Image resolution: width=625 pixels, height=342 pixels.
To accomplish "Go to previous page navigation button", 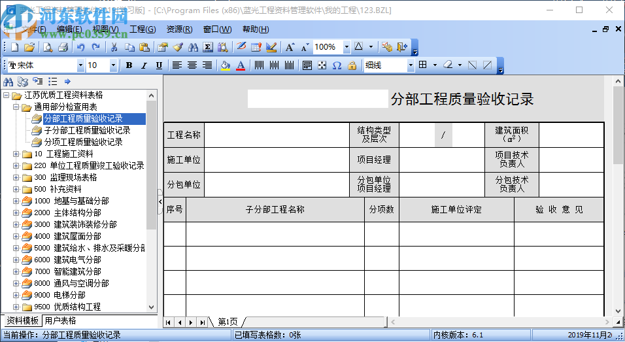I will [x=180, y=322].
